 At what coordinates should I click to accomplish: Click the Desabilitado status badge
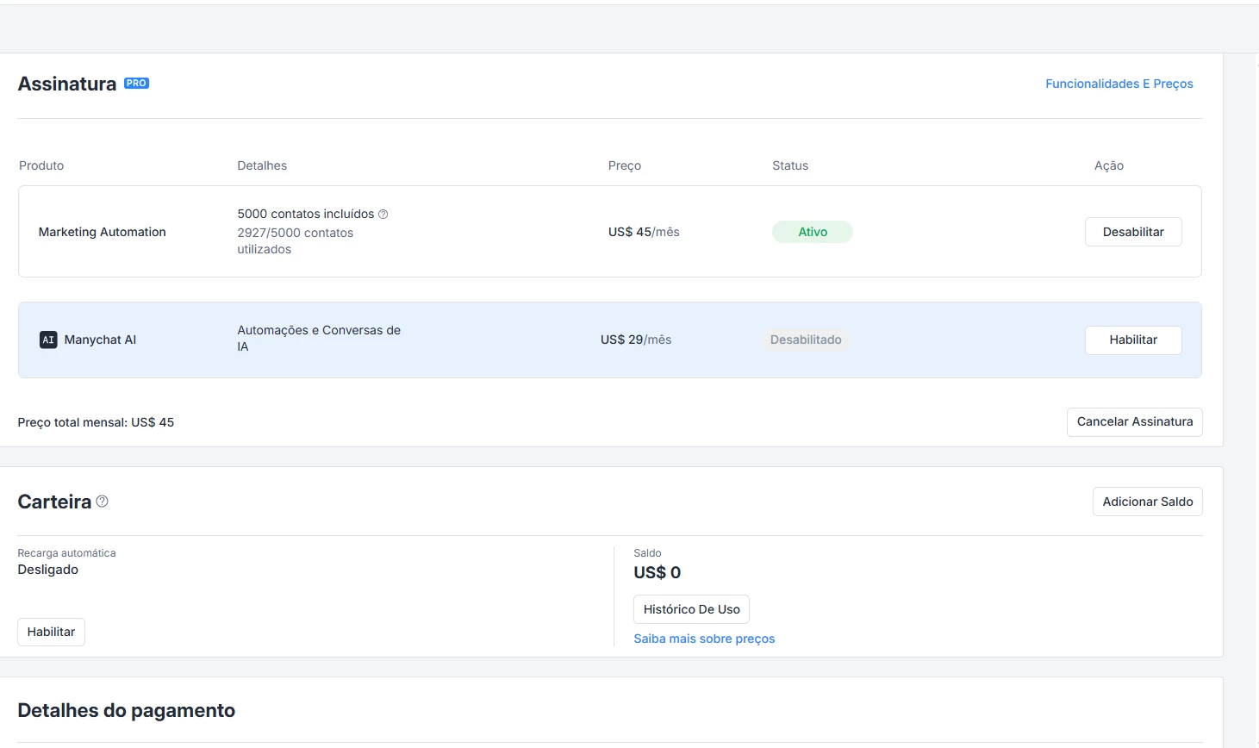click(806, 340)
